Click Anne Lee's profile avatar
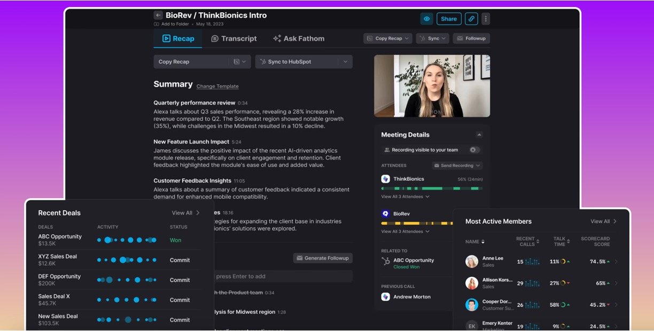 [x=471, y=262]
